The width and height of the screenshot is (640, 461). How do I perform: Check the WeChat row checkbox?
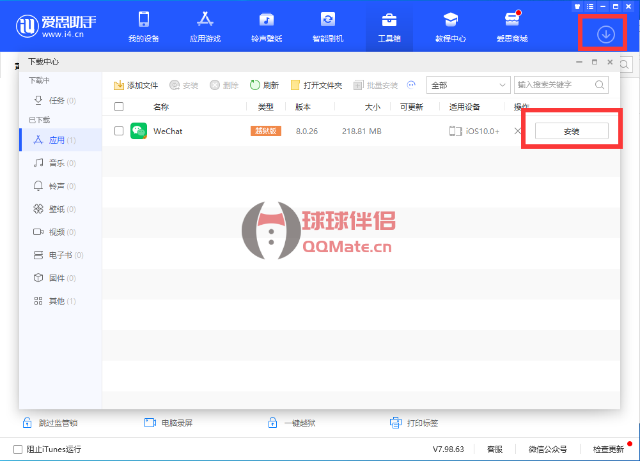tap(119, 131)
